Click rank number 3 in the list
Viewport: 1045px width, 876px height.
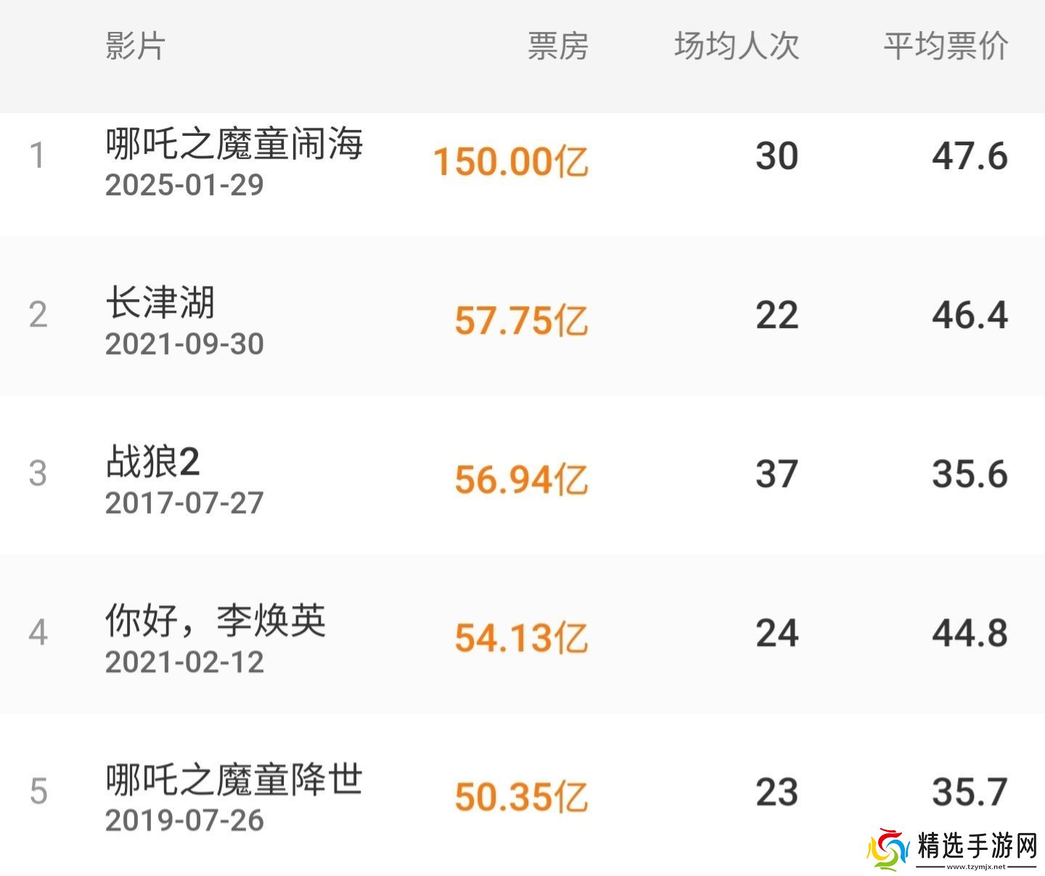(38, 474)
